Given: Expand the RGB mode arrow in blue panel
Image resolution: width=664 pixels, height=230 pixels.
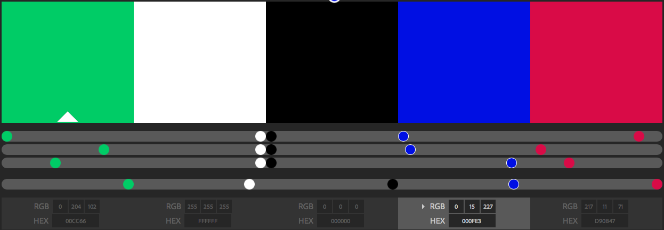Looking at the screenshot, I should [x=423, y=207].
